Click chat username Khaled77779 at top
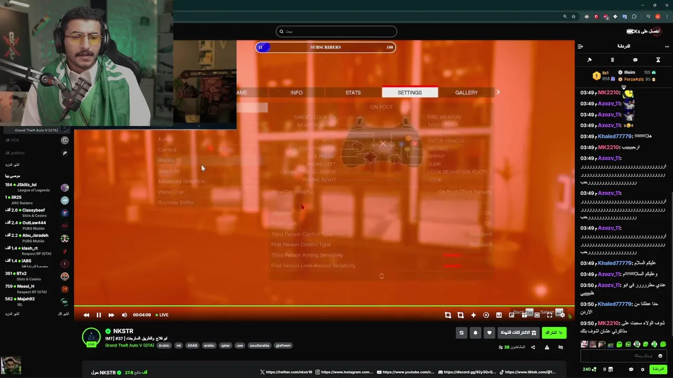The width and height of the screenshot is (673, 378). (614, 136)
